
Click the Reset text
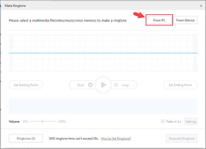[x=81, y=85]
